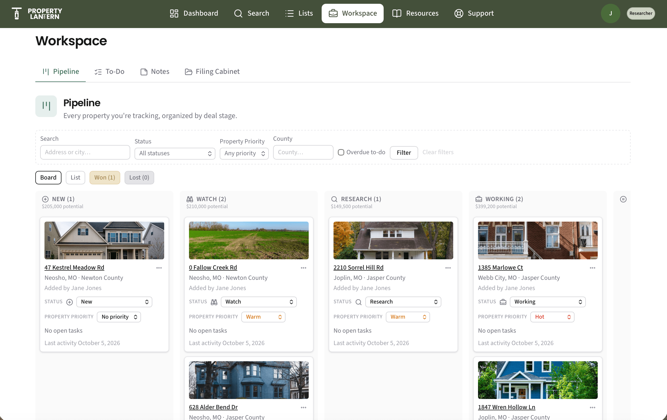
Task: Open more options for 2210 Sorrel Hill Rd
Action: click(448, 268)
